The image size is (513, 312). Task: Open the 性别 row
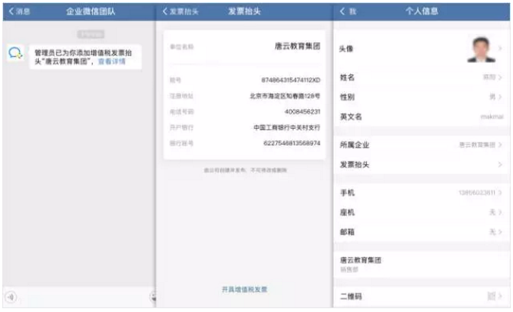(422, 97)
